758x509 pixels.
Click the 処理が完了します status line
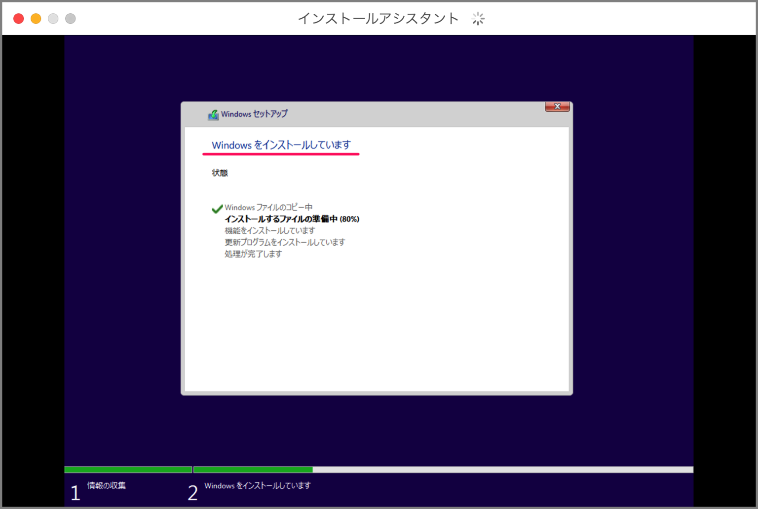point(254,254)
